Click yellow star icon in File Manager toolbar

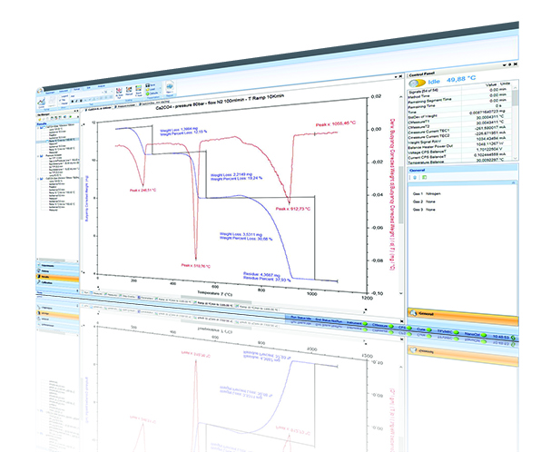tap(40, 120)
